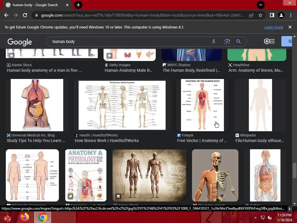Screen dimensions: 297x223
Task: Go back with the browser back arrow
Action: [x=6, y=15]
